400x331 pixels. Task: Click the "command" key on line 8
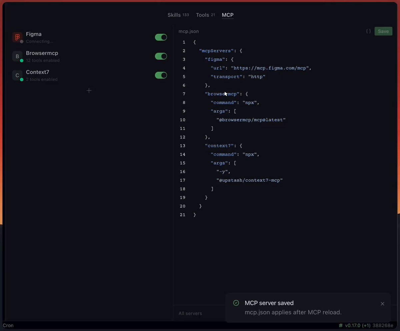click(x=224, y=103)
